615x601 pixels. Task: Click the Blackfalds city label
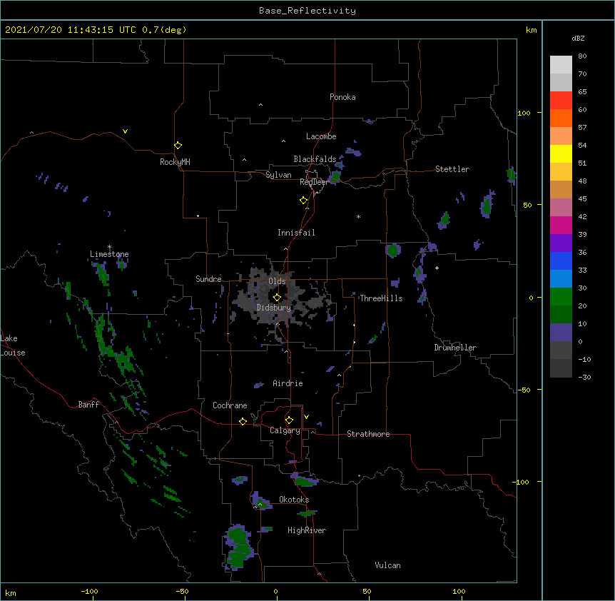coord(315,159)
